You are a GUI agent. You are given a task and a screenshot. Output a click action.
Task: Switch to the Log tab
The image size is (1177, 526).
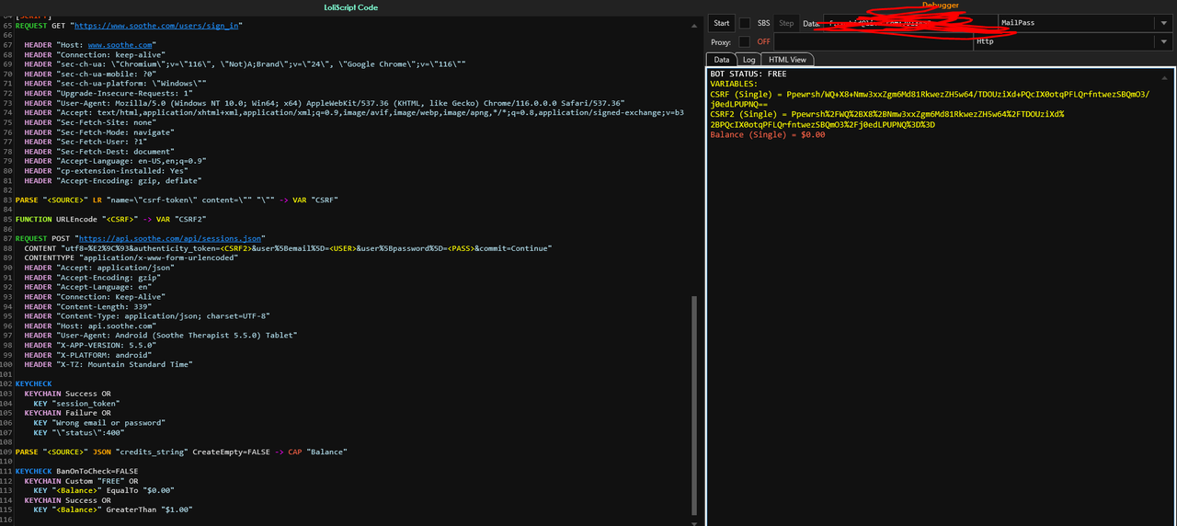click(x=749, y=60)
